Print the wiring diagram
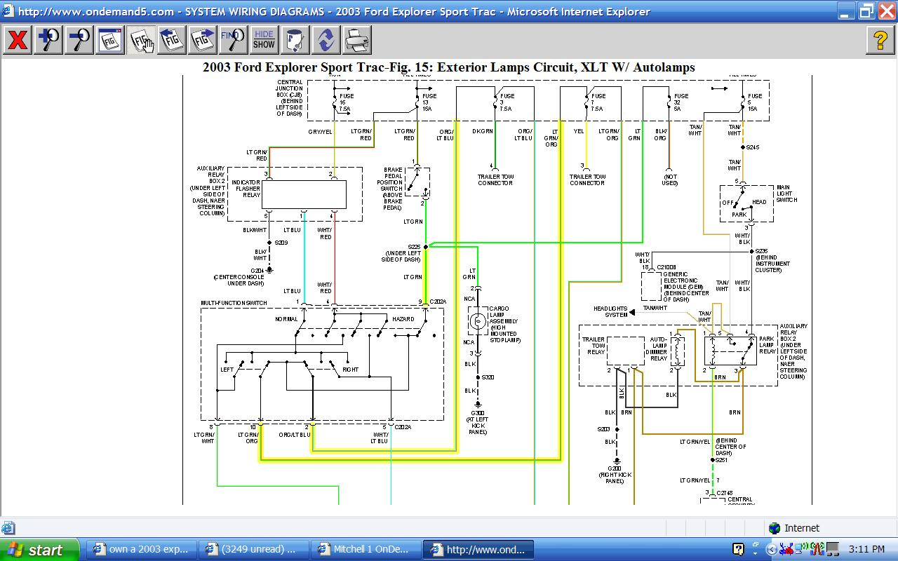This screenshot has height=561, width=898. 356,40
